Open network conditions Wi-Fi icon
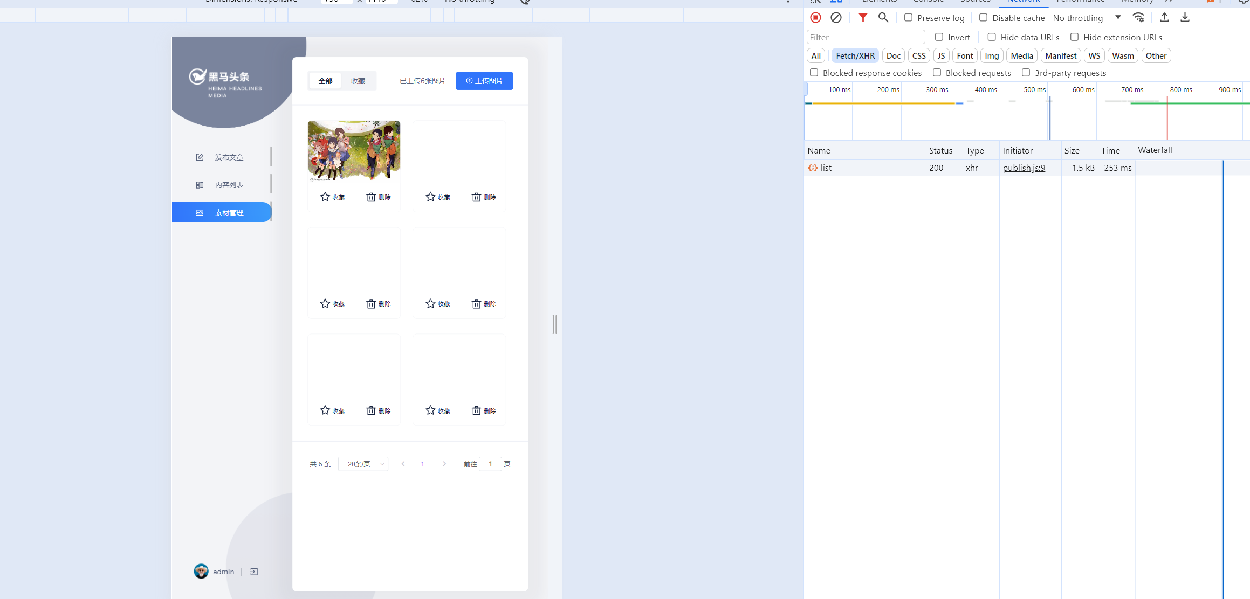1250x599 pixels. pos(1138,18)
